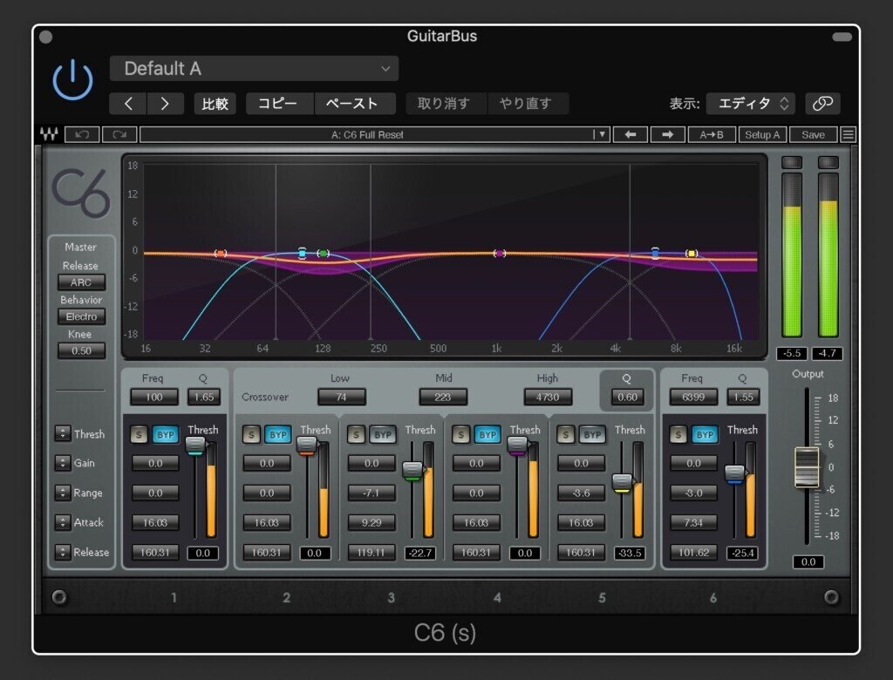Solo band 6 with S button
The width and height of the screenshot is (893, 680).
click(678, 435)
